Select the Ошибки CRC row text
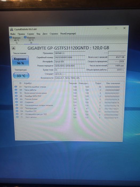 [x=31, y=111]
